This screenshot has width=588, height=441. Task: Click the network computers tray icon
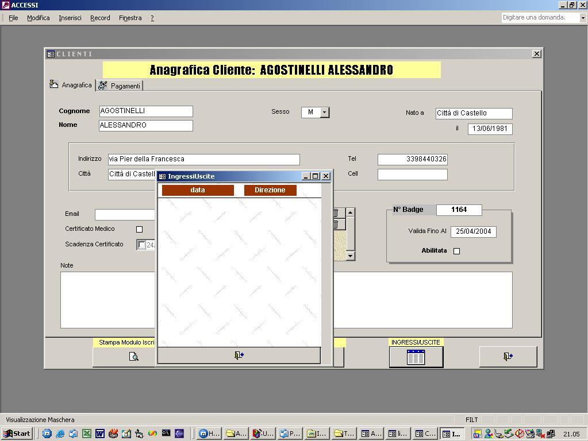(x=551, y=434)
